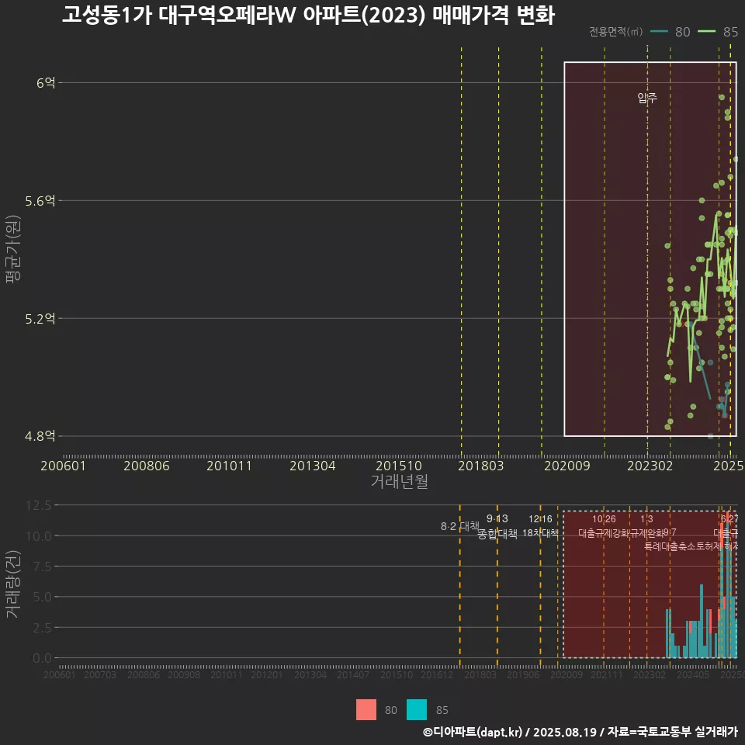Click the 6·27 policy marker label
745x745 pixels.
(x=729, y=519)
